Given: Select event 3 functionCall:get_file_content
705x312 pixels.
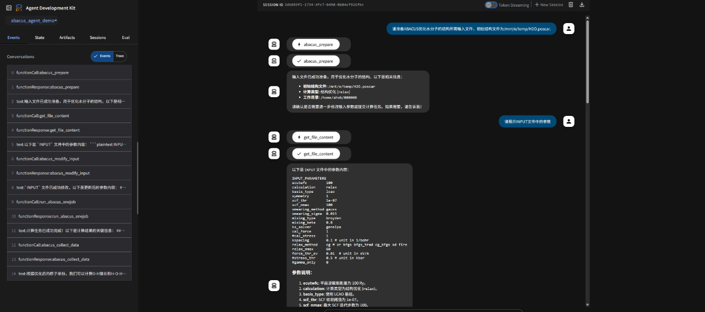Looking at the screenshot, I should pos(69,116).
